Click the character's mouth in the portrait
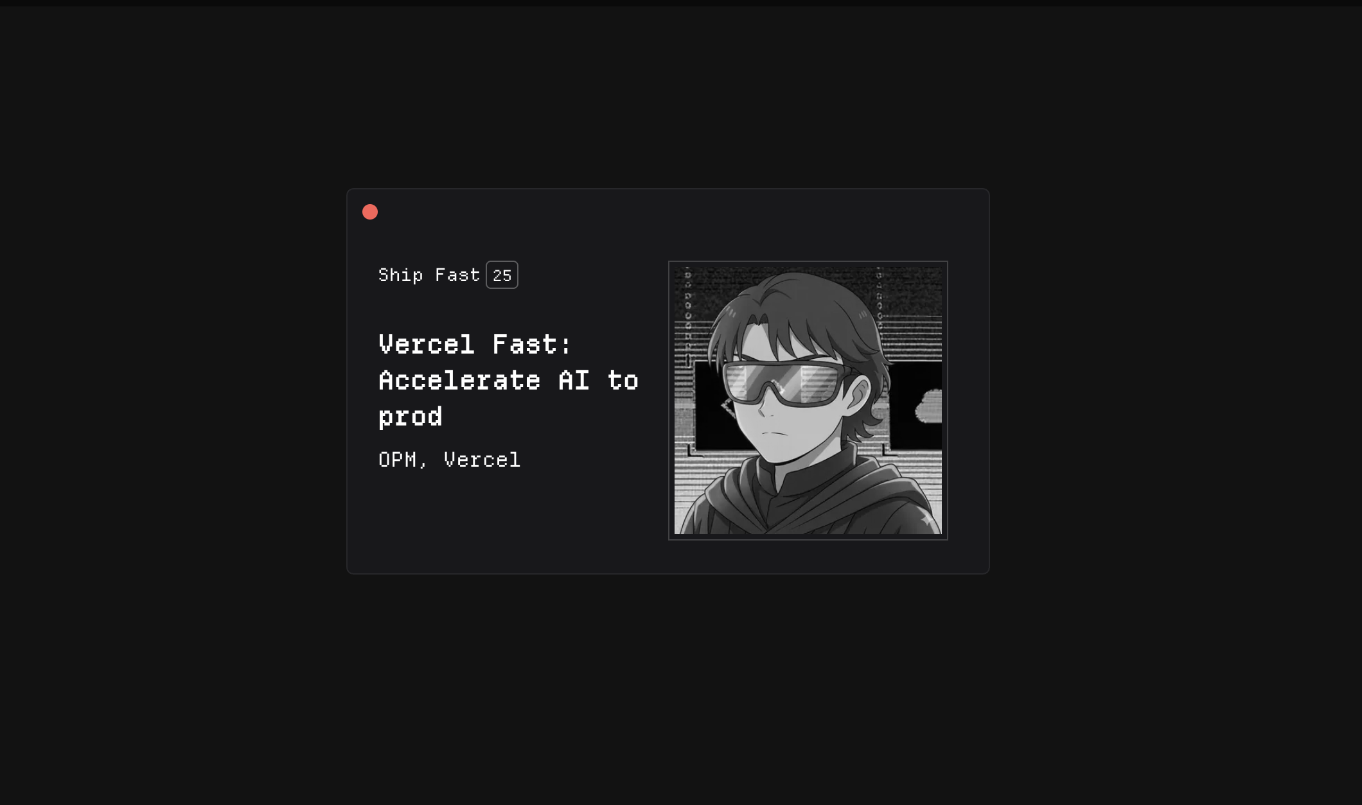Screen dimensions: 1362x805 tap(775, 432)
